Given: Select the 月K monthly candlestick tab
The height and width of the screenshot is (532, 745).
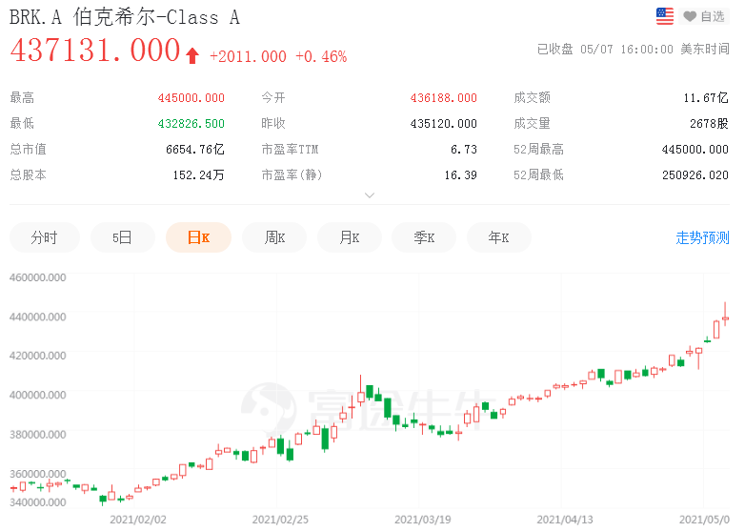Looking at the screenshot, I should click(350, 237).
